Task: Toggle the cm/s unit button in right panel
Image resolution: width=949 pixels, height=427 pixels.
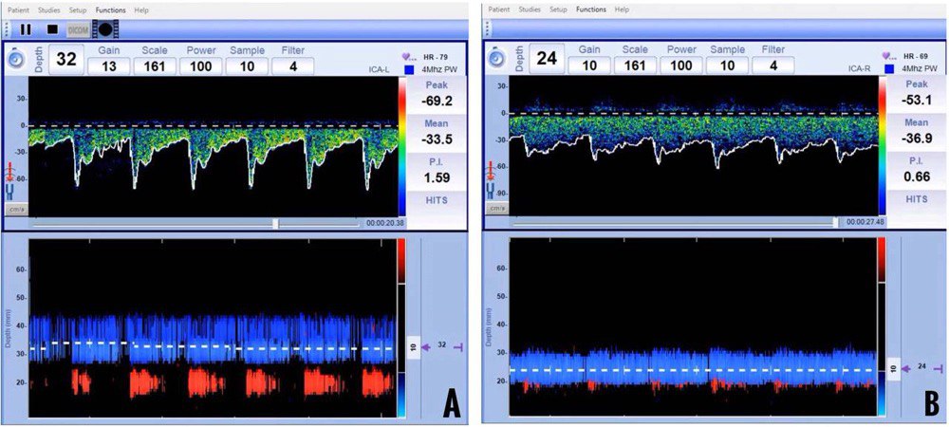Action: coord(496,209)
